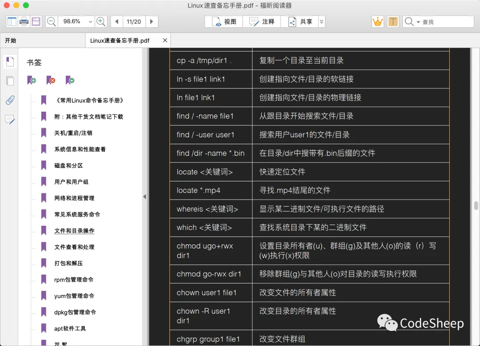Click the vertical scrollbar thumb of document

point(476,205)
